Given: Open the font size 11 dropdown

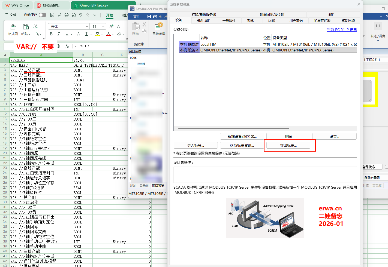Looking at the screenshot, I should (103, 26).
